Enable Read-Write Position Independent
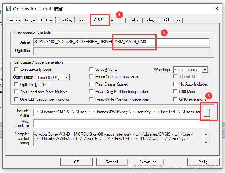This screenshot has width=225, height=173. tap(91, 99)
